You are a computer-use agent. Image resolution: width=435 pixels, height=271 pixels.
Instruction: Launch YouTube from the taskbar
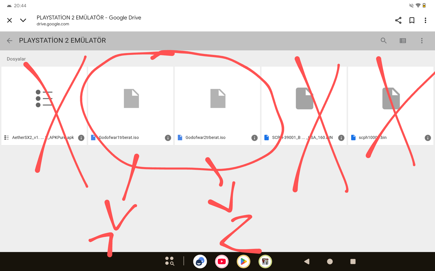point(222,261)
